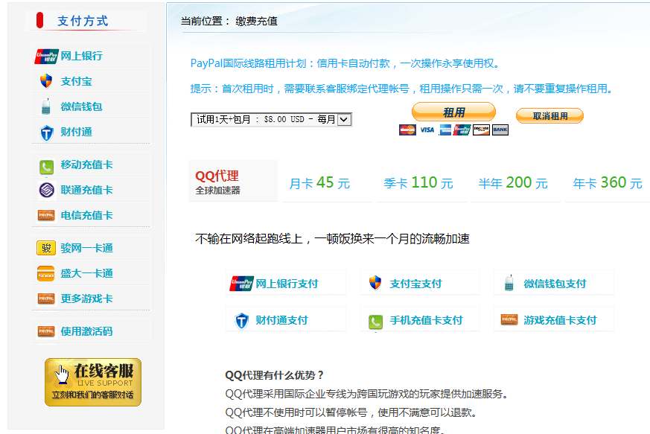Select the QQ代理 全球加速器 tab
650x434 pixels.
coord(233,181)
